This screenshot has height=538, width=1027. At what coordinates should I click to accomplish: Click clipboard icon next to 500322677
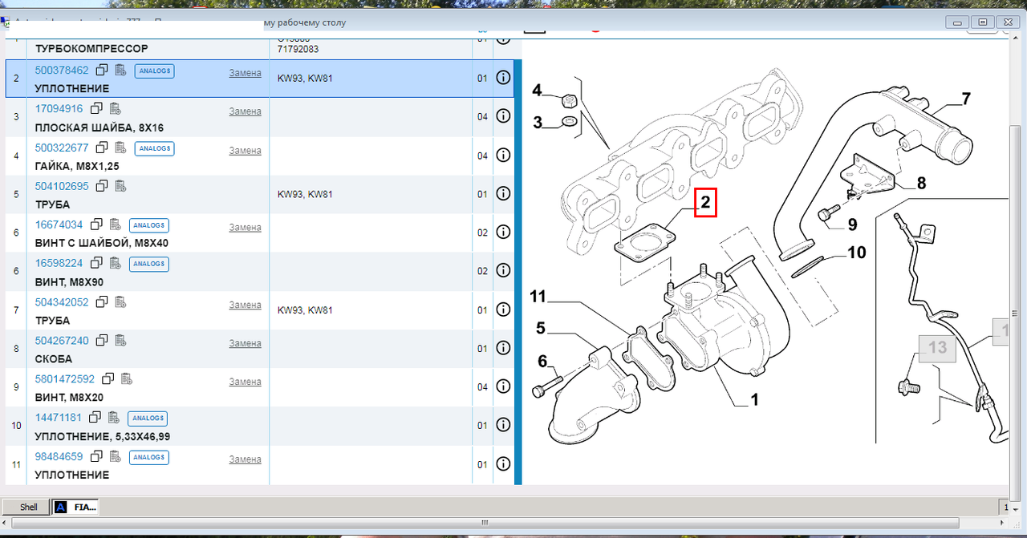coord(120,148)
